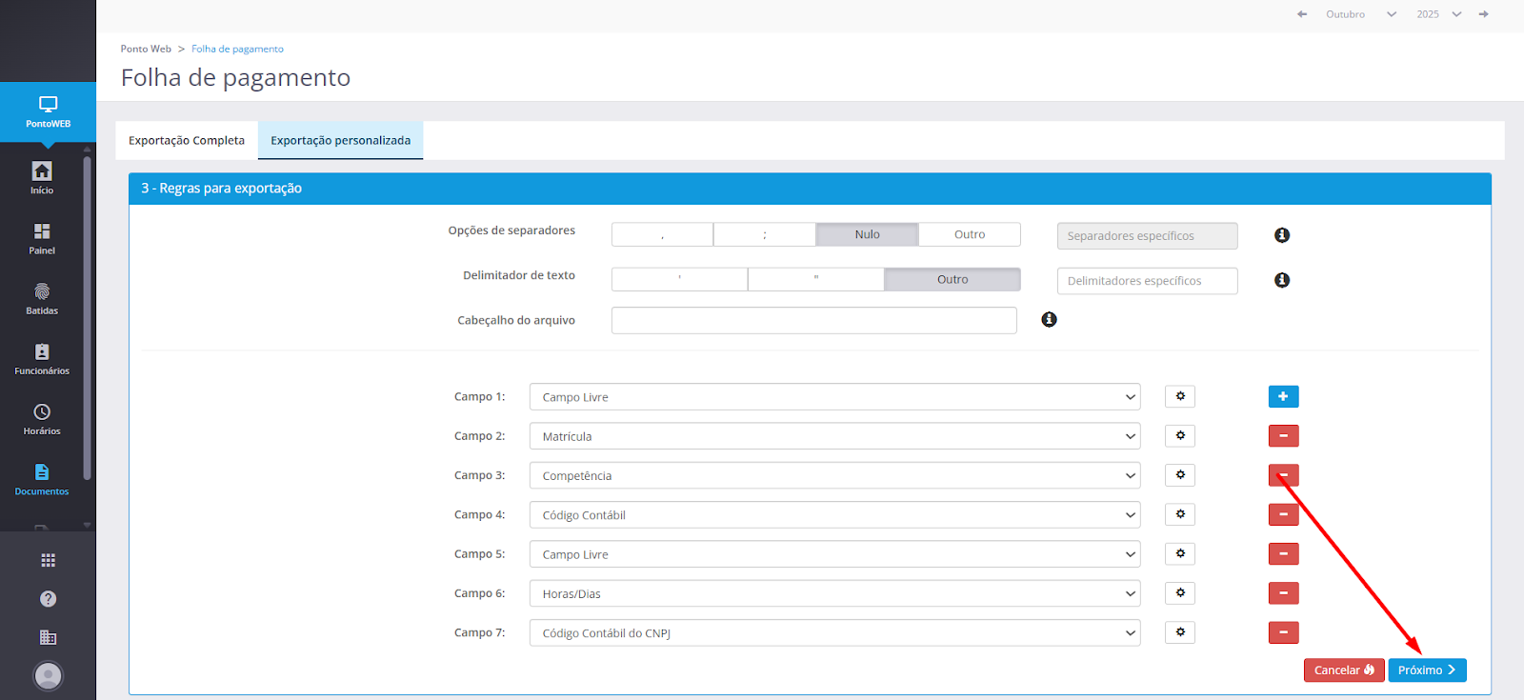Remove Campo 5 with minus button
This screenshot has width=1524, height=700.
click(1283, 553)
